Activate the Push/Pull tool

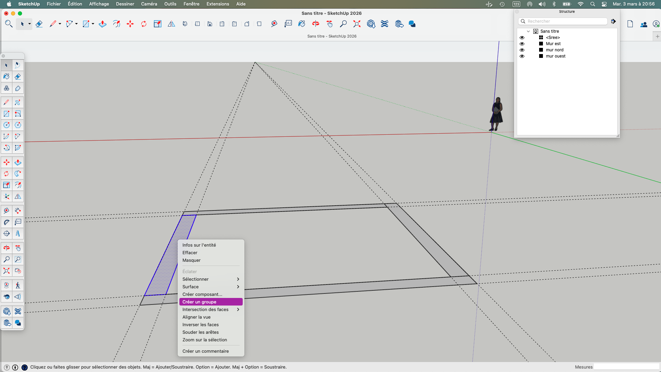(x=102, y=24)
